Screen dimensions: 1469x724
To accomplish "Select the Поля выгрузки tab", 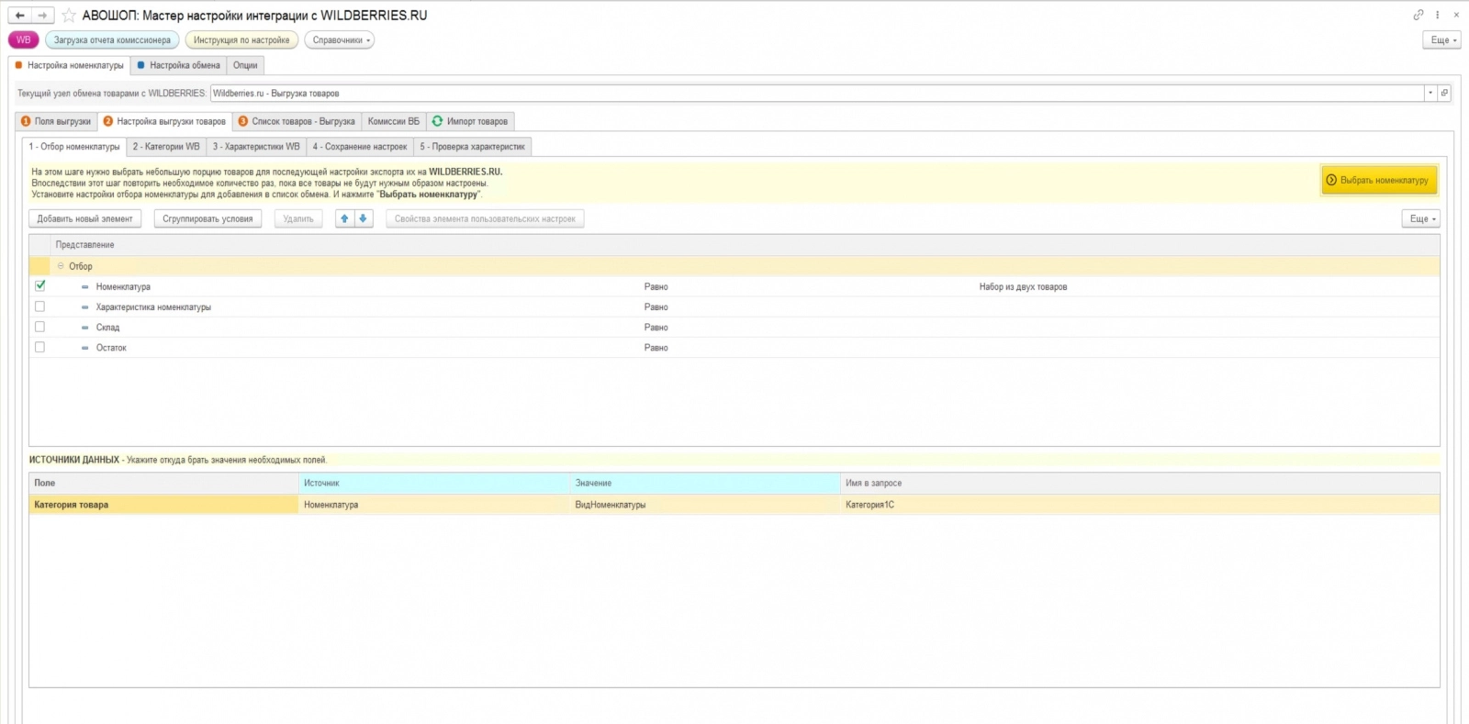I will (57, 121).
